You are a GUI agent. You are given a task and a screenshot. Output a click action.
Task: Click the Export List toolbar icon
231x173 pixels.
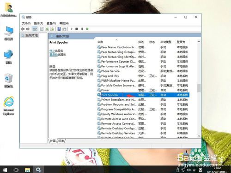52,29
